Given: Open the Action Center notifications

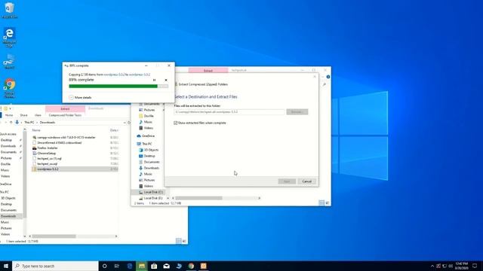Looking at the screenshot, I should coord(475,266).
